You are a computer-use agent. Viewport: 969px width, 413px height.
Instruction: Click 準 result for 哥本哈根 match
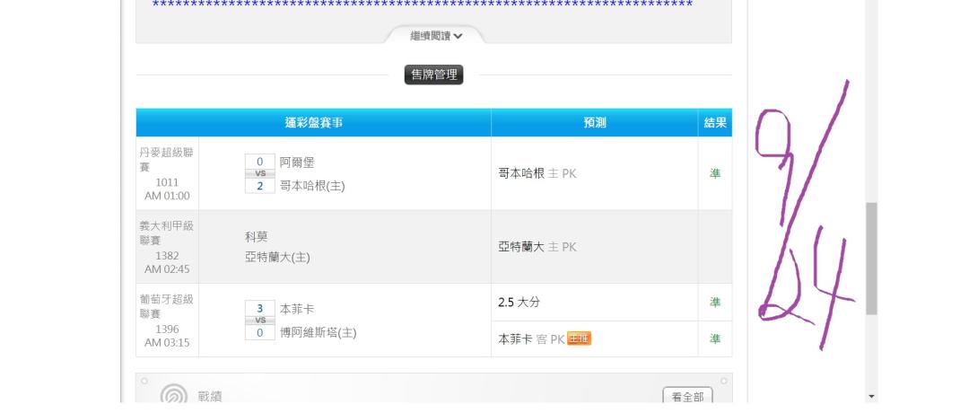[x=715, y=174]
